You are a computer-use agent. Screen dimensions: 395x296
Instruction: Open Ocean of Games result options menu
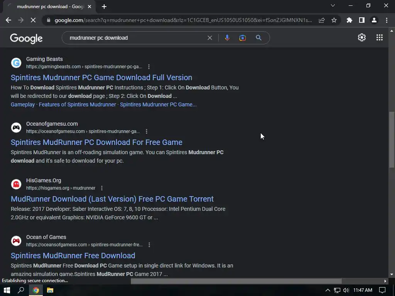click(x=149, y=245)
